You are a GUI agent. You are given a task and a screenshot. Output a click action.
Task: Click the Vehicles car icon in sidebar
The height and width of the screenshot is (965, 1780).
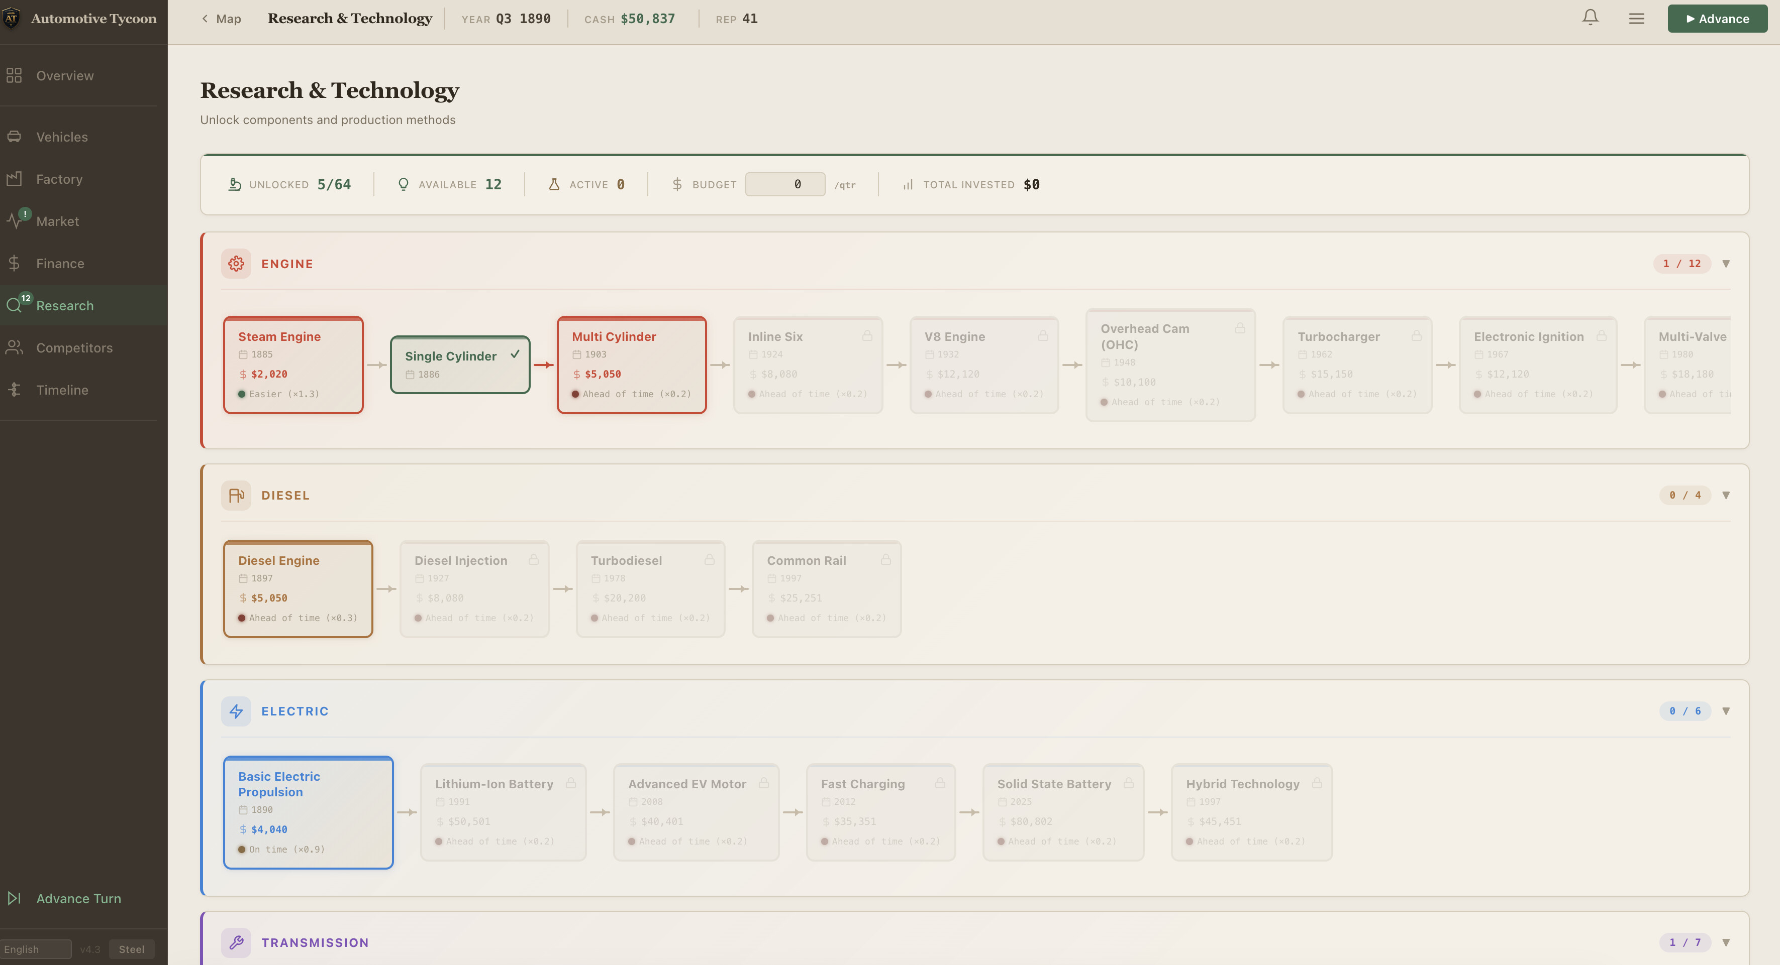15,137
